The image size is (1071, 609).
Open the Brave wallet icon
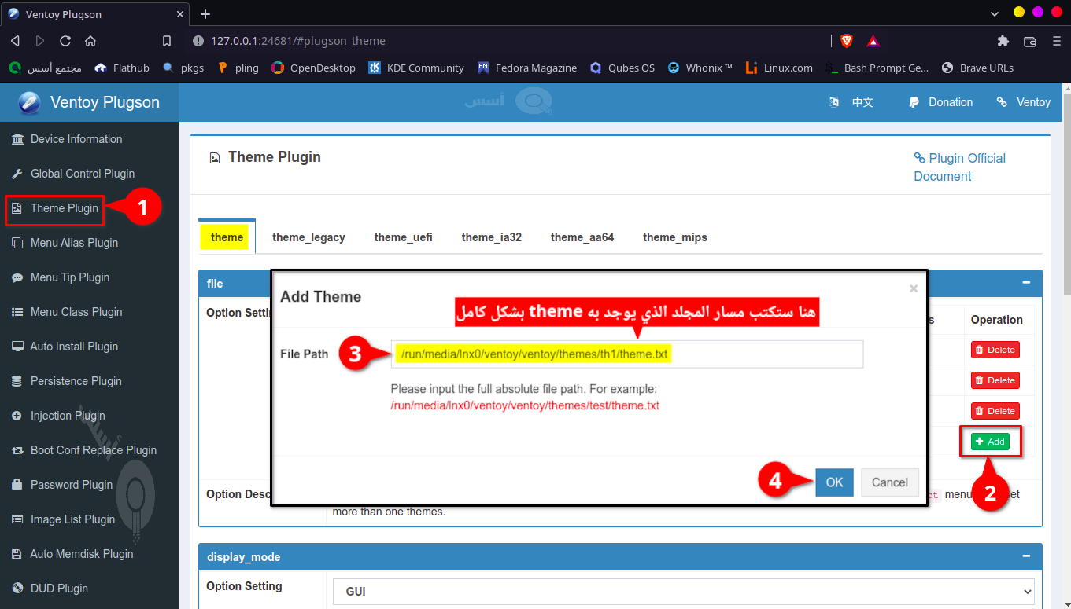[x=1029, y=41]
